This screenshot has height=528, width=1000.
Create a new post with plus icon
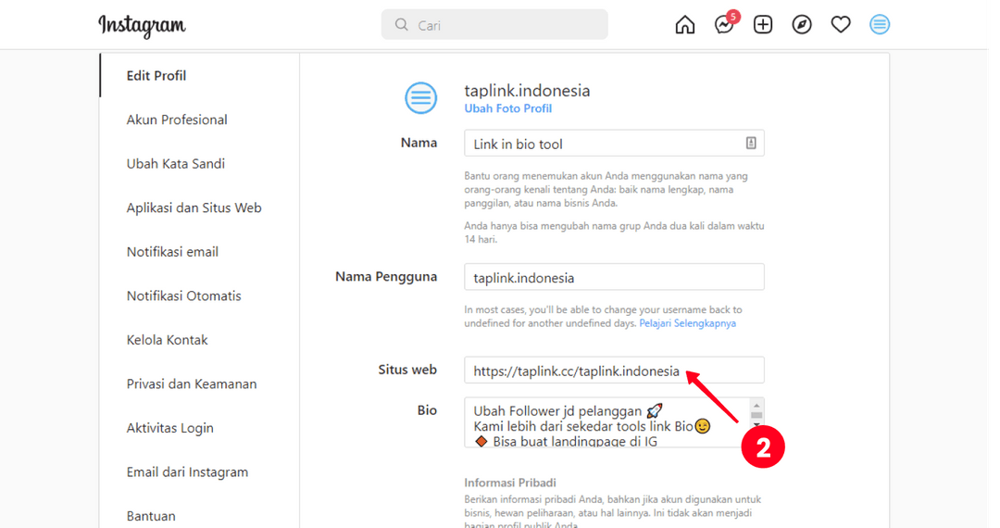tap(763, 25)
